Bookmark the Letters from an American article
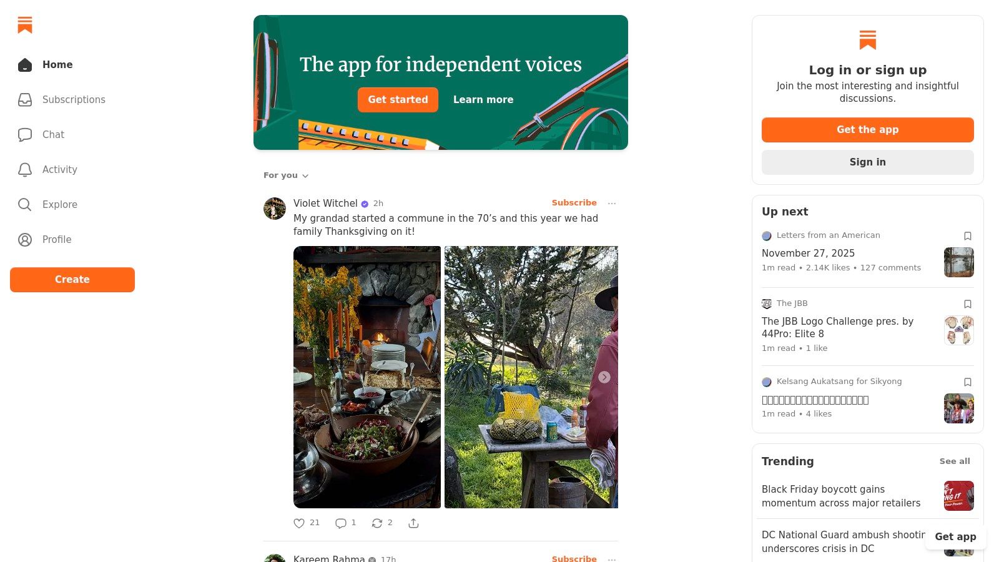The image size is (999, 562). [967, 236]
